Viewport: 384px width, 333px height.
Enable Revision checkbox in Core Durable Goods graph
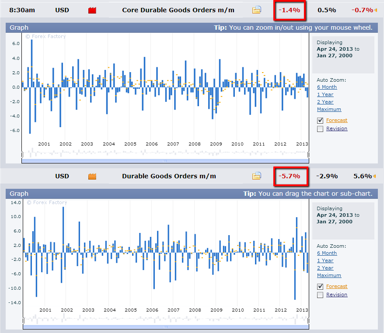click(x=320, y=128)
